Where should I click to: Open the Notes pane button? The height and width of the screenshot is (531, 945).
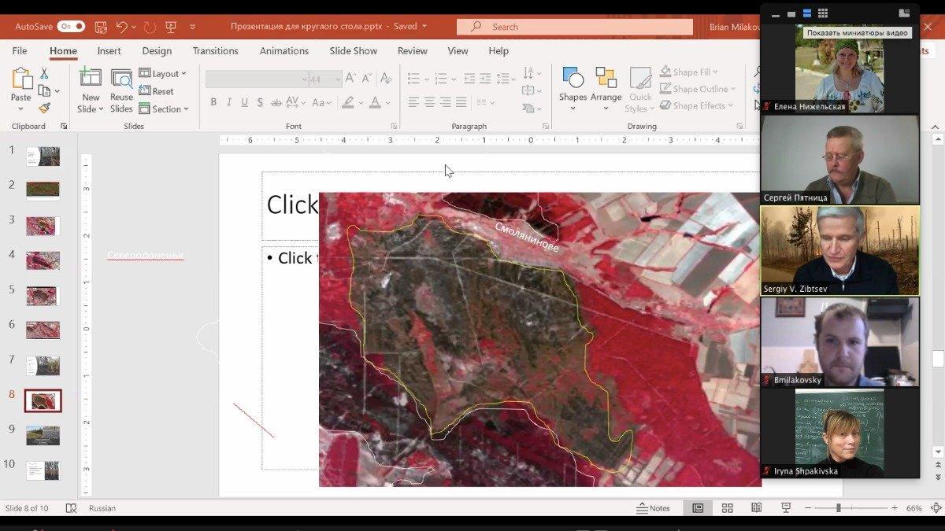(653, 508)
